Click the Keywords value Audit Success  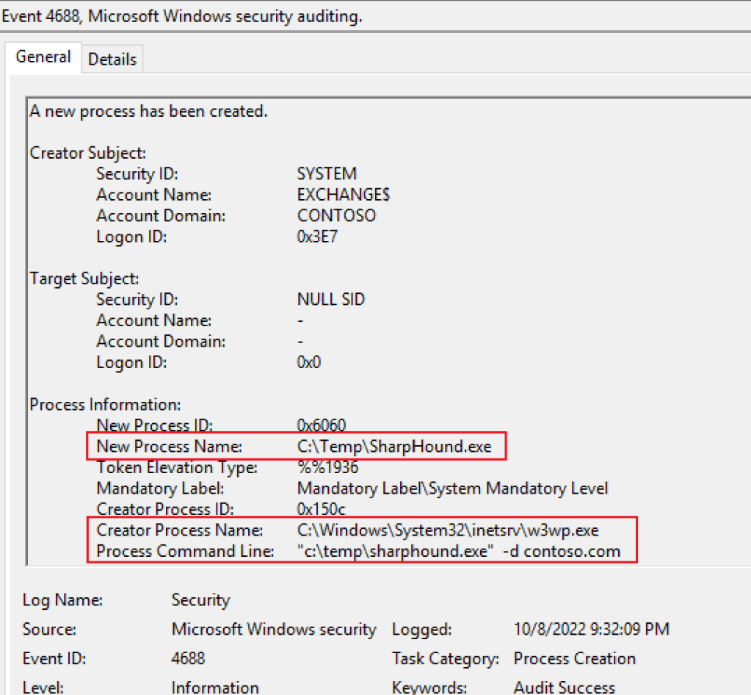coord(564,687)
